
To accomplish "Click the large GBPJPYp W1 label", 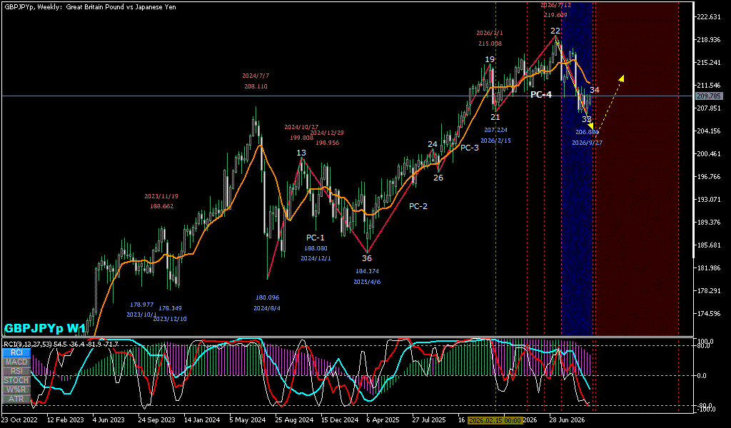I will click(45, 328).
